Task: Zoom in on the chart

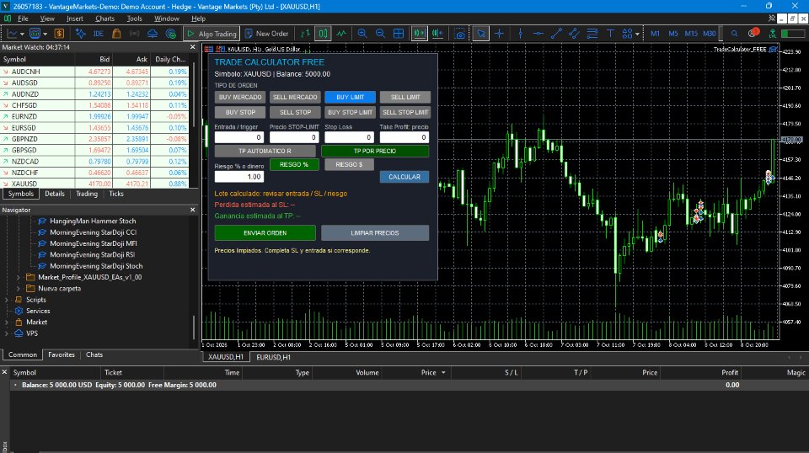Action: tap(362, 34)
